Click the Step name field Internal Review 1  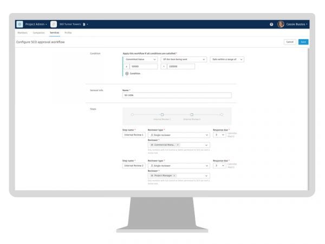coord(134,135)
